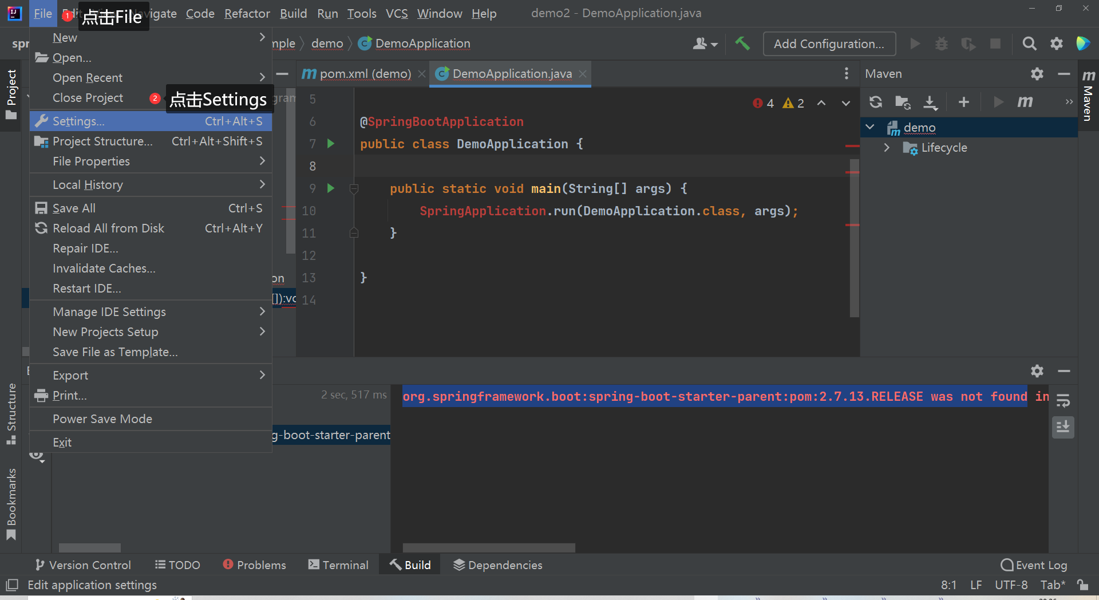Hide the Build tool window
1099x600 pixels.
tap(1064, 371)
